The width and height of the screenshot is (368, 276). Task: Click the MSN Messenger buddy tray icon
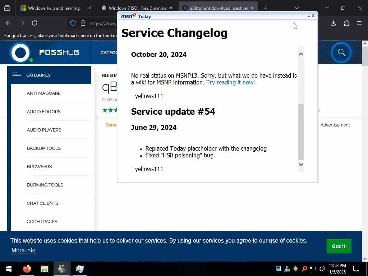(287, 269)
